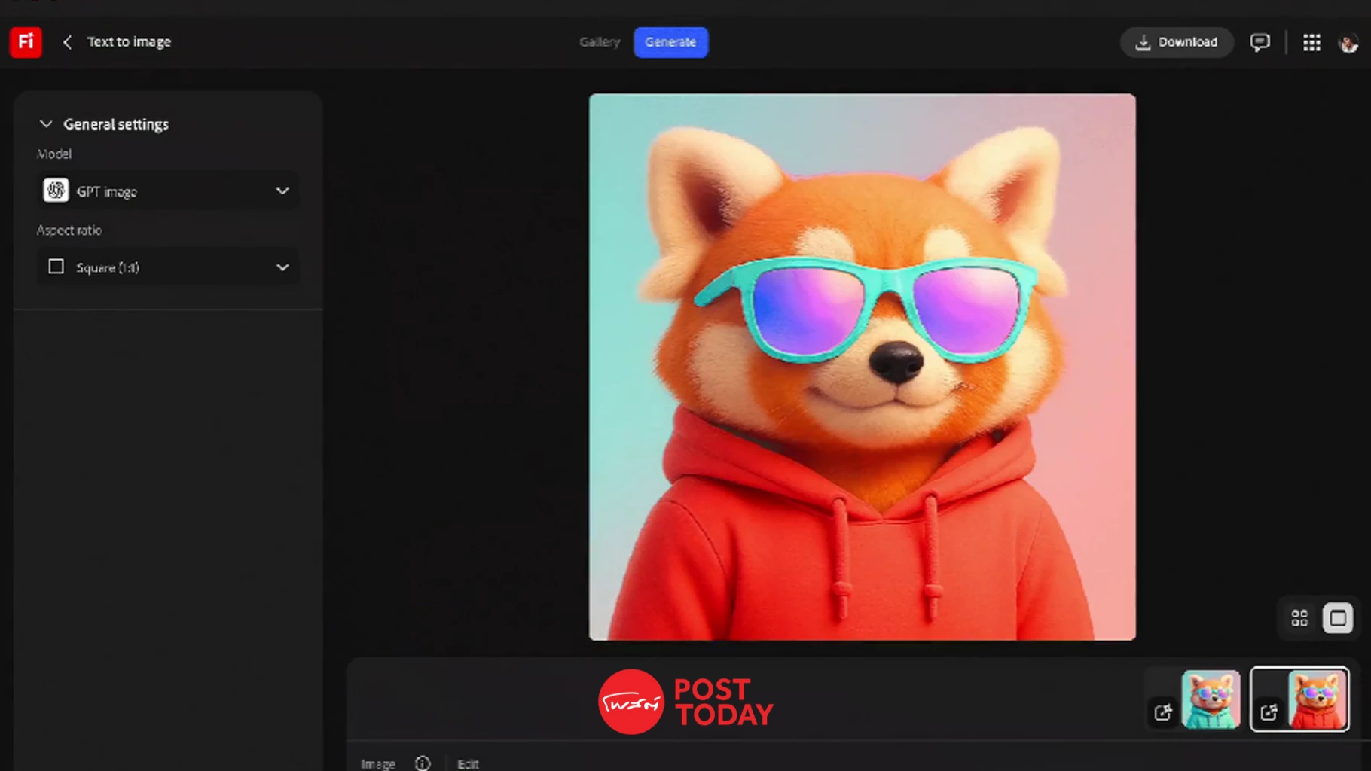This screenshot has width=1371, height=771.
Task: Click the info icon next to Image
Action: pyautogui.click(x=423, y=763)
